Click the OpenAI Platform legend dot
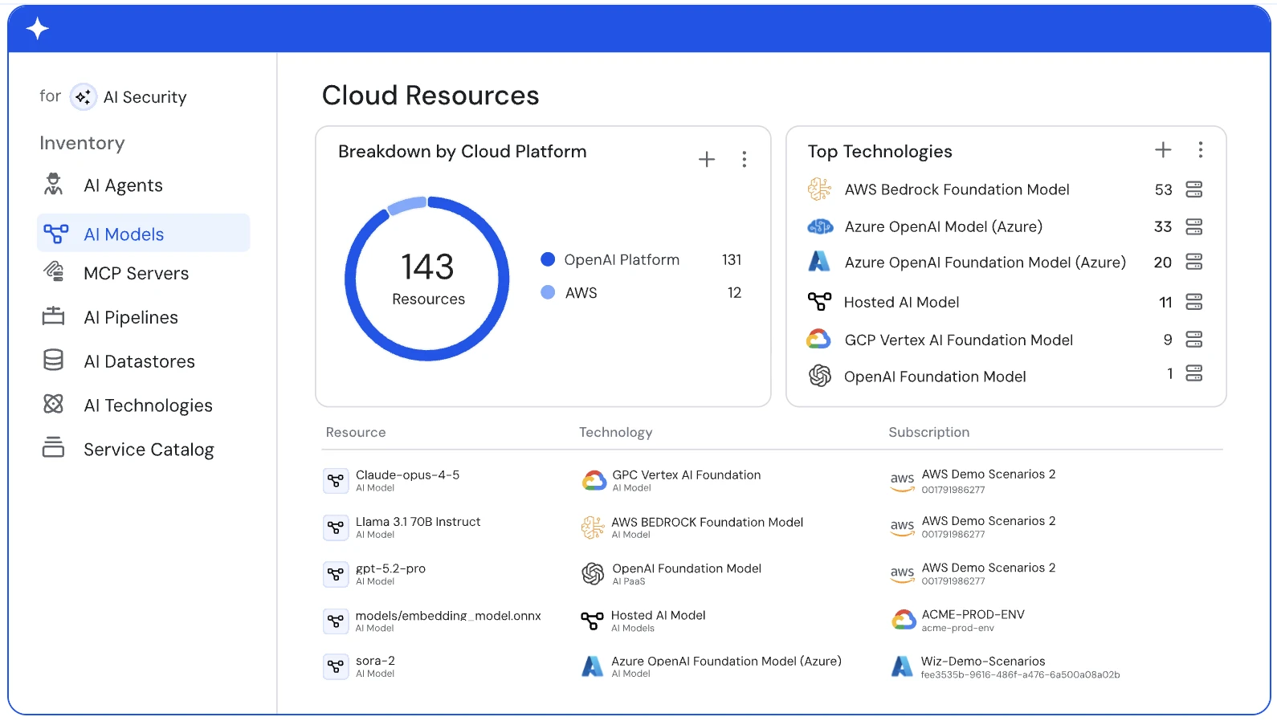 (x=548, y=259)
